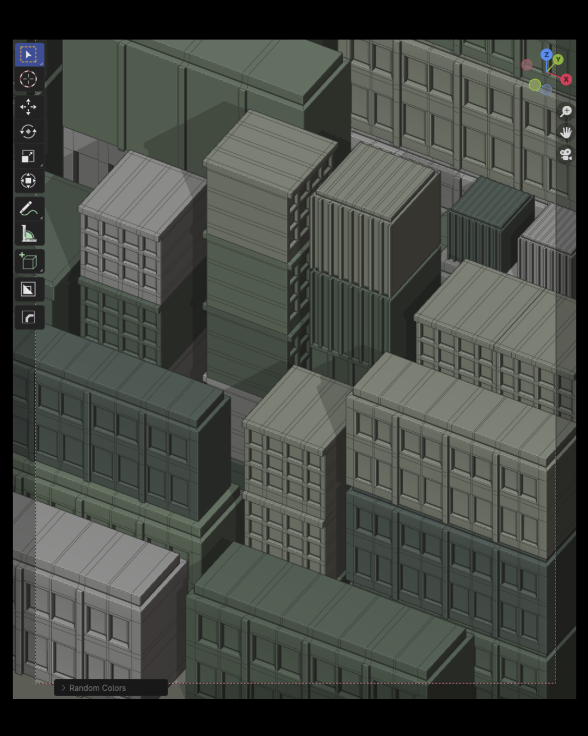The height and width of the screenshot is (736, 588).
Task: Click the zoom magnifier viewport button
Action: coord(566,111)
